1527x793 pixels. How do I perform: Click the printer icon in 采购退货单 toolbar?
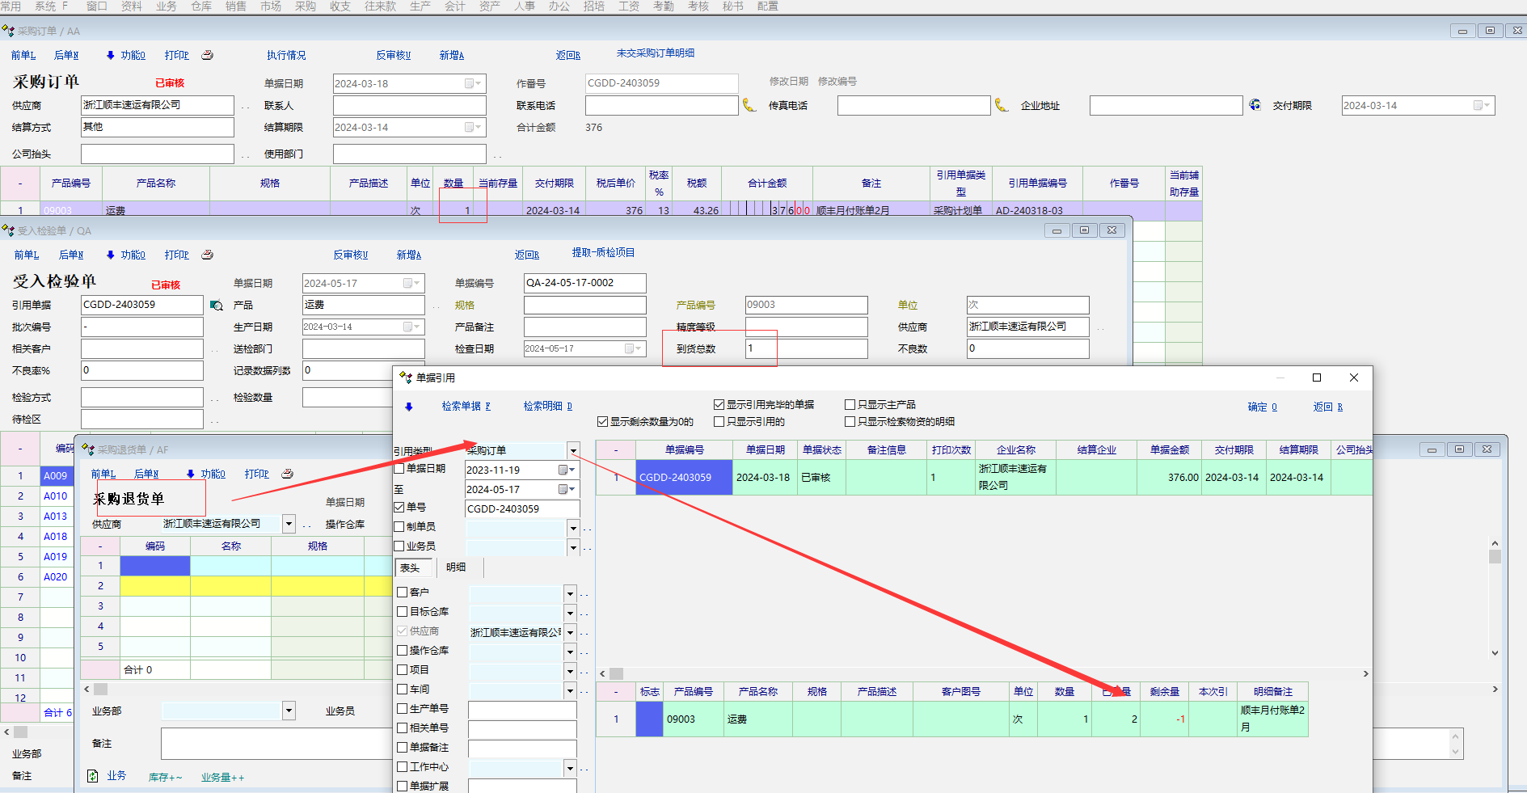(x=287, y=474)
